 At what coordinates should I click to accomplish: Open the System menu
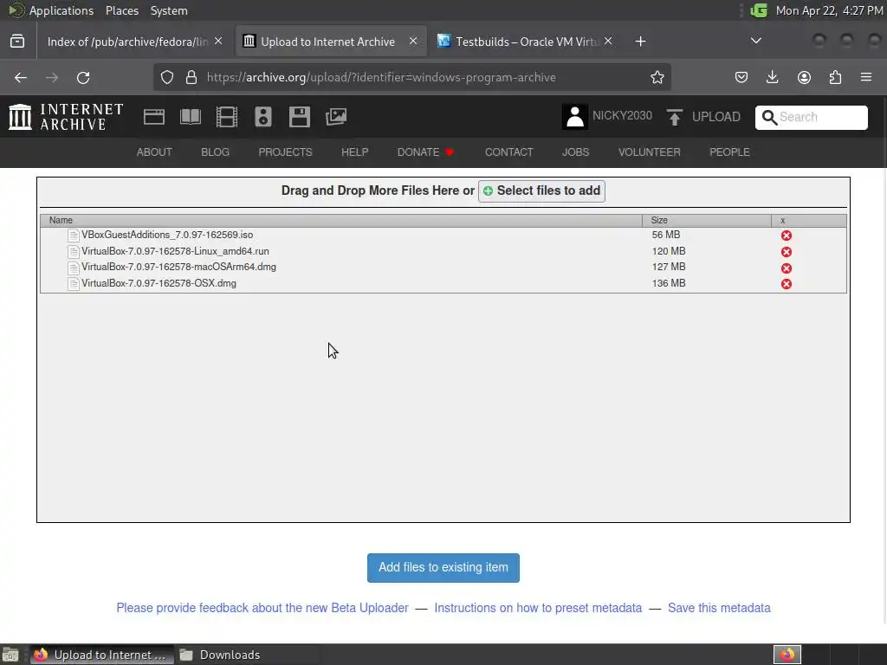[169, 10]
